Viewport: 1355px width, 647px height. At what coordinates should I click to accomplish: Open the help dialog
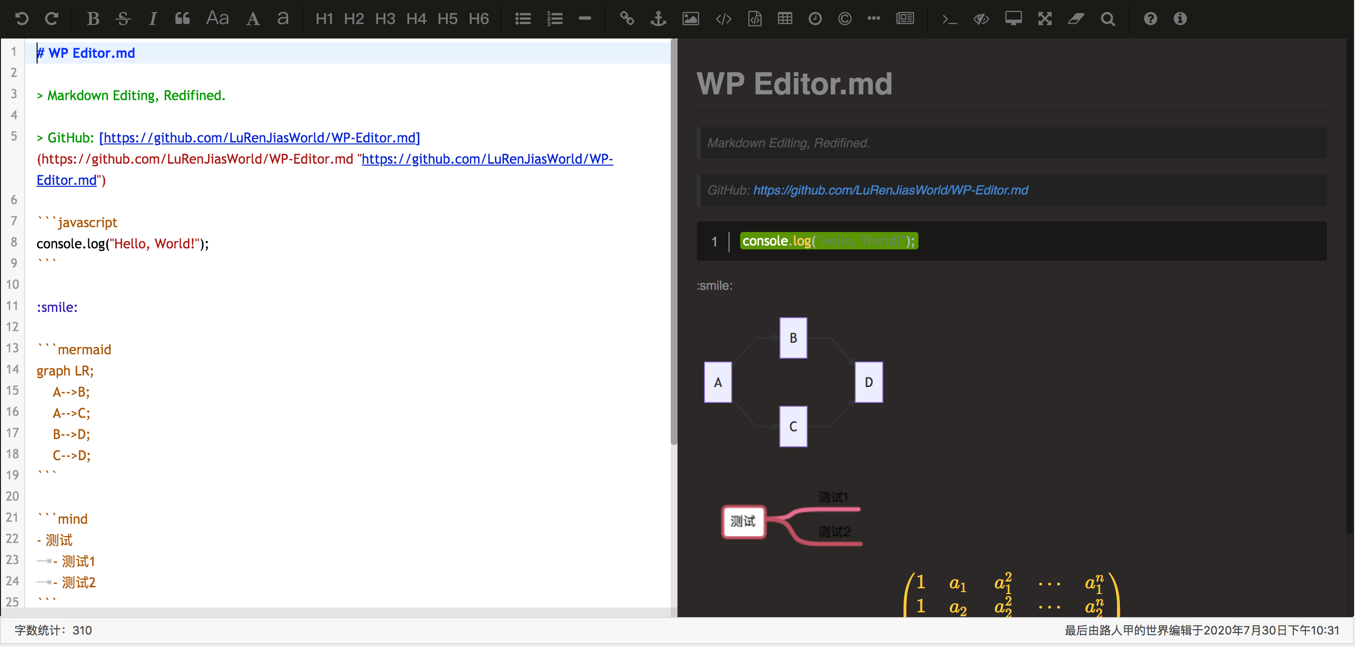coord(1150,19)
